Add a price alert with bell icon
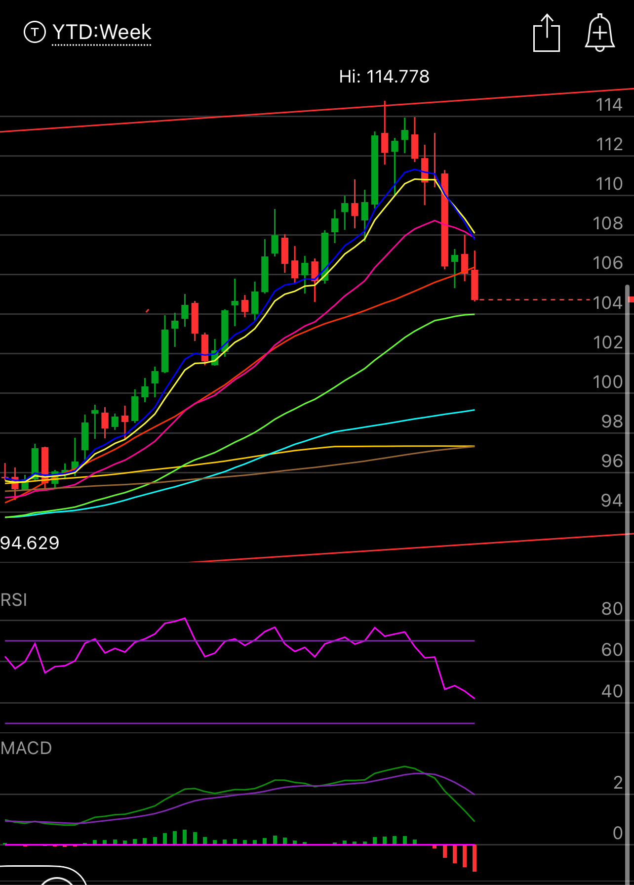The image size is (634, 885). 599,33
